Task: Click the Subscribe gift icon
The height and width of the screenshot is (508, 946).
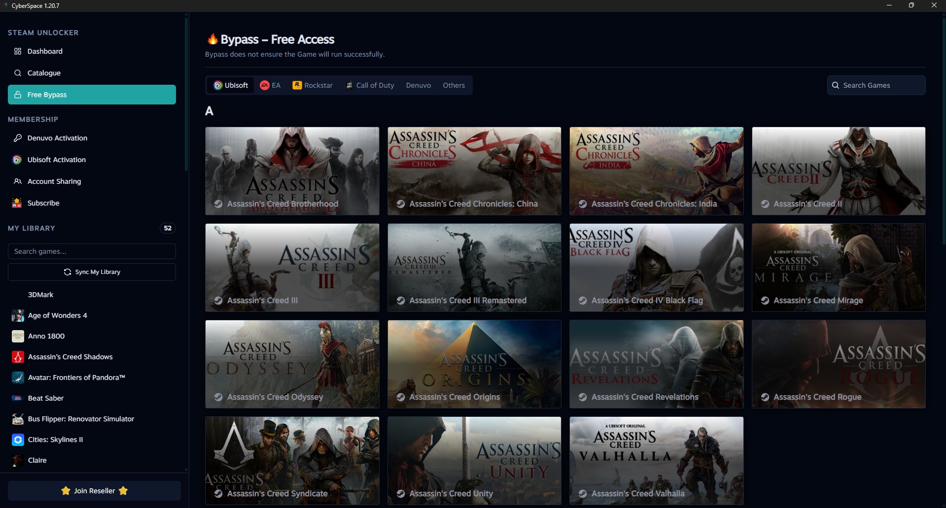Action: coord(17,203)
